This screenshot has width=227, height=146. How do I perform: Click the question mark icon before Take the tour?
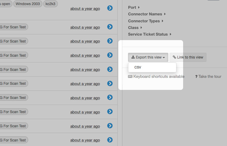(x=196, y=77)
